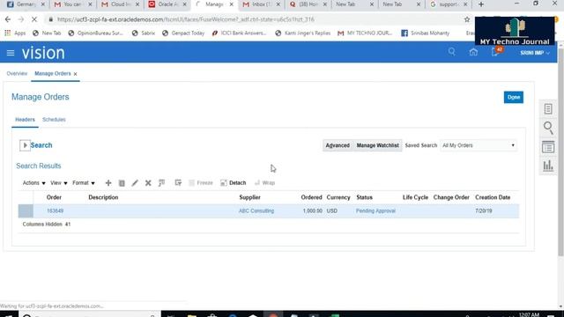
Task: Sort by the Supplier column header
Action: click(x=249, y=197)
